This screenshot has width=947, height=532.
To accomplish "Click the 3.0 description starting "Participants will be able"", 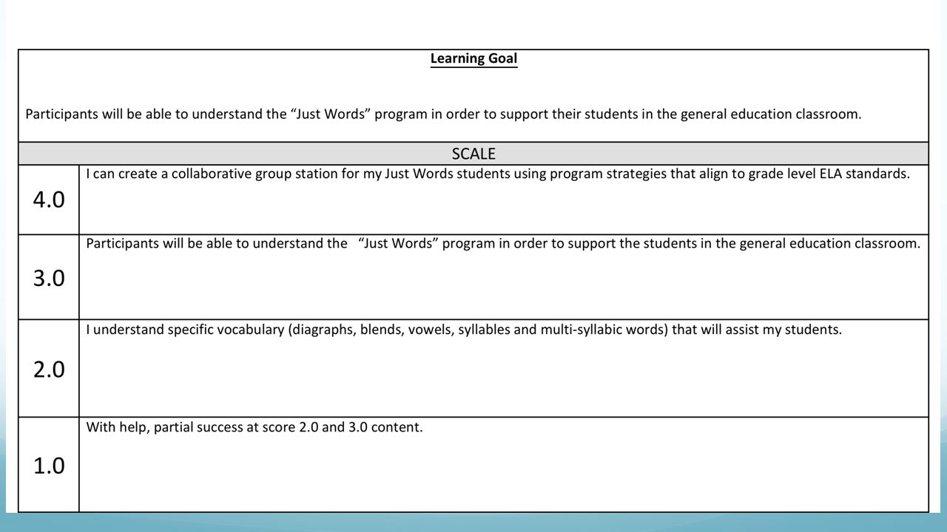I will (503, 244).
